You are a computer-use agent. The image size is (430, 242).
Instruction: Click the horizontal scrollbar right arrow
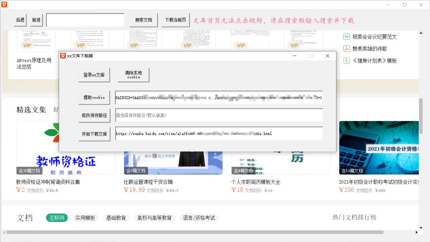click(x=417, y=232)
